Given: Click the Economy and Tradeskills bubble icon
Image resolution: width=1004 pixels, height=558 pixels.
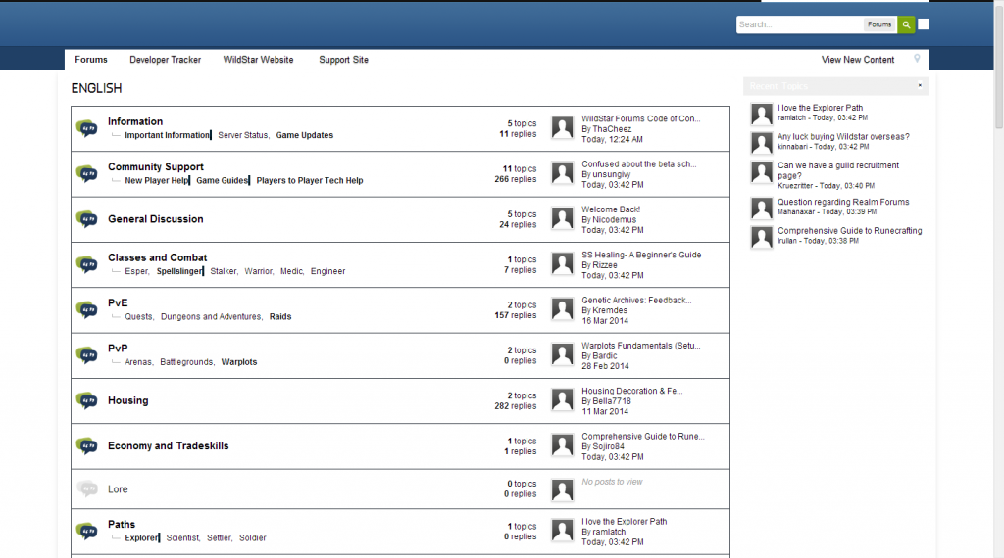Looking at the screenshot, I should 87,446.
